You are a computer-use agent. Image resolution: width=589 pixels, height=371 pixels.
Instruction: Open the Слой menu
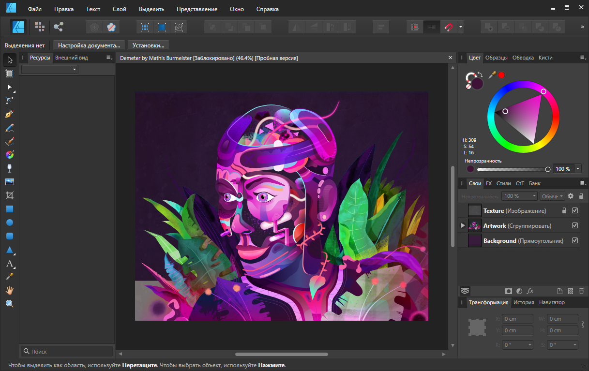pyautogui.click(x=120, y=9)
